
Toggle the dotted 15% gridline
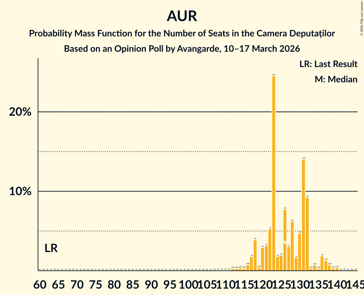tap(192, 151)
